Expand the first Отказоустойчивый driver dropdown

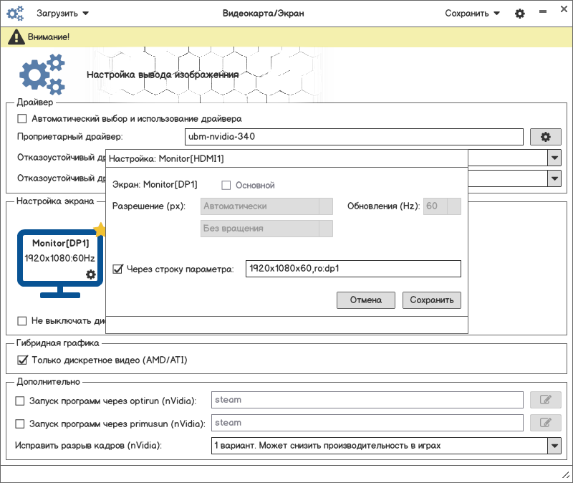(x=554, y=158)
